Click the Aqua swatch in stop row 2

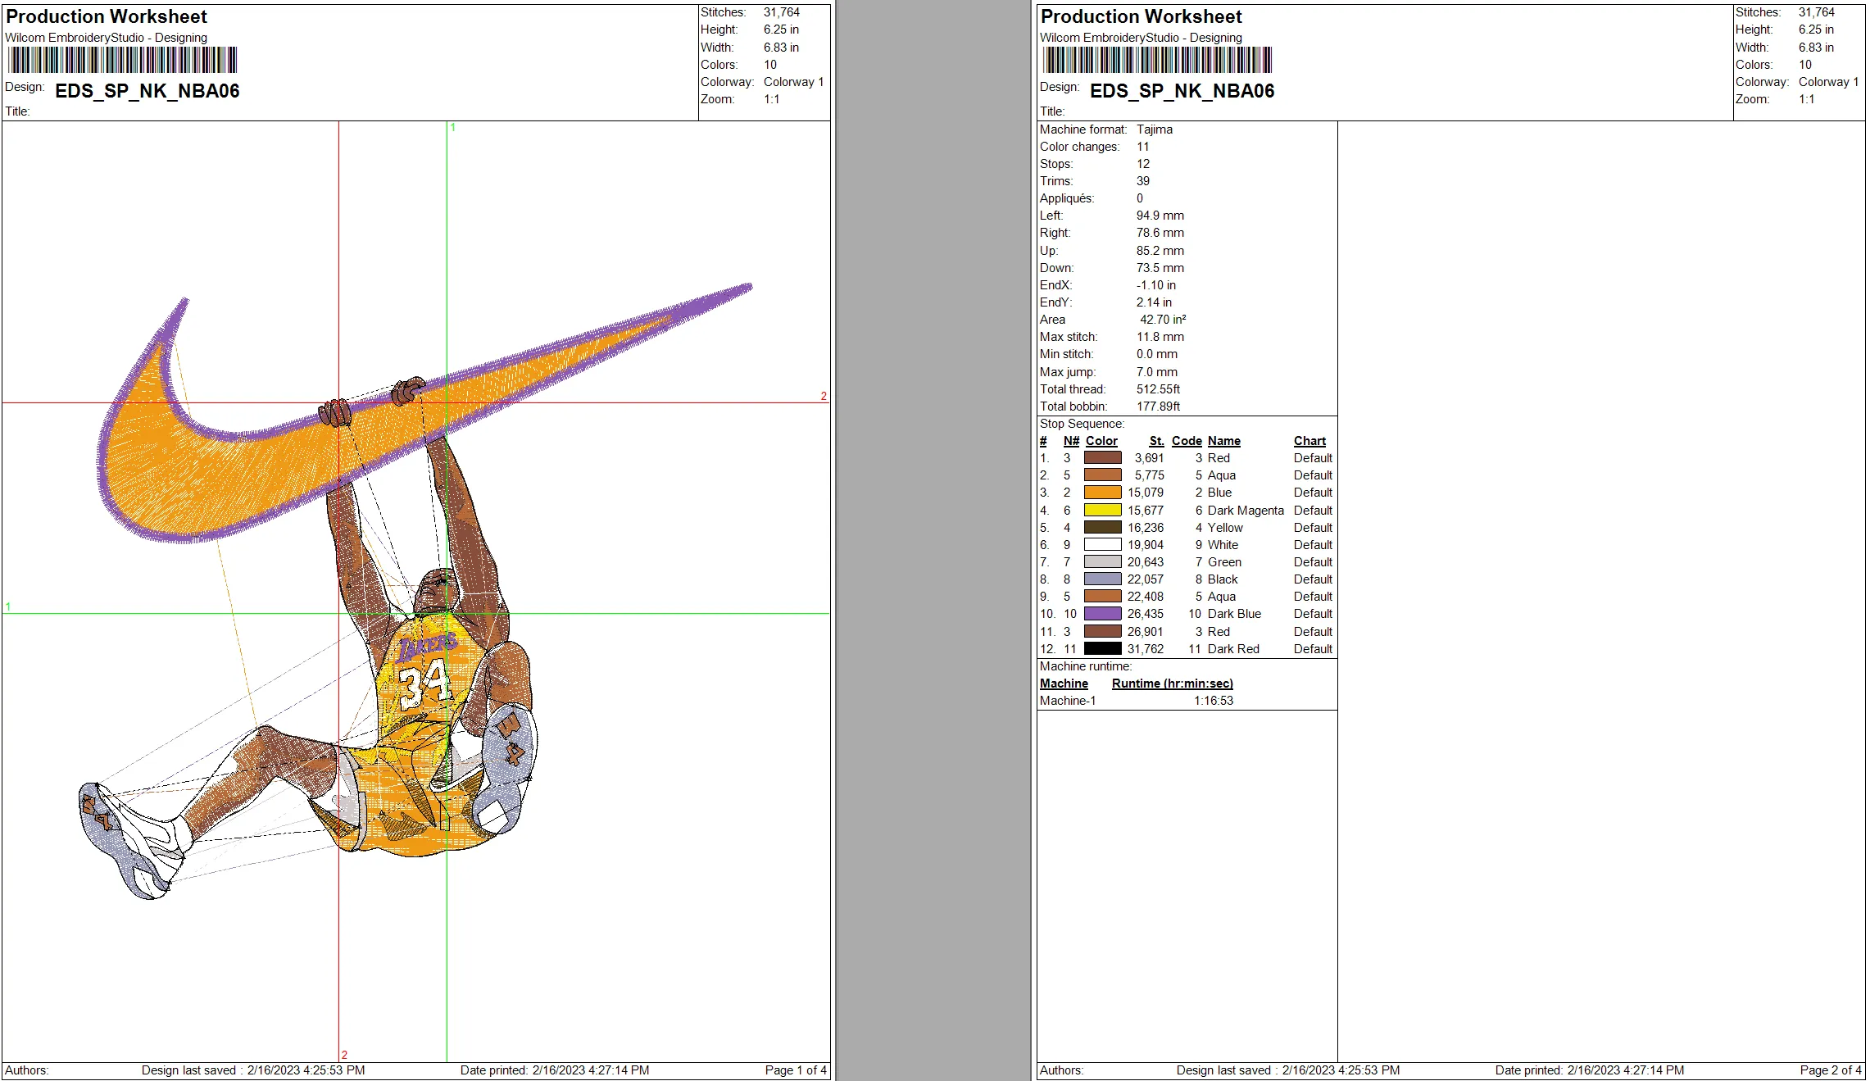pos(1102,475)
